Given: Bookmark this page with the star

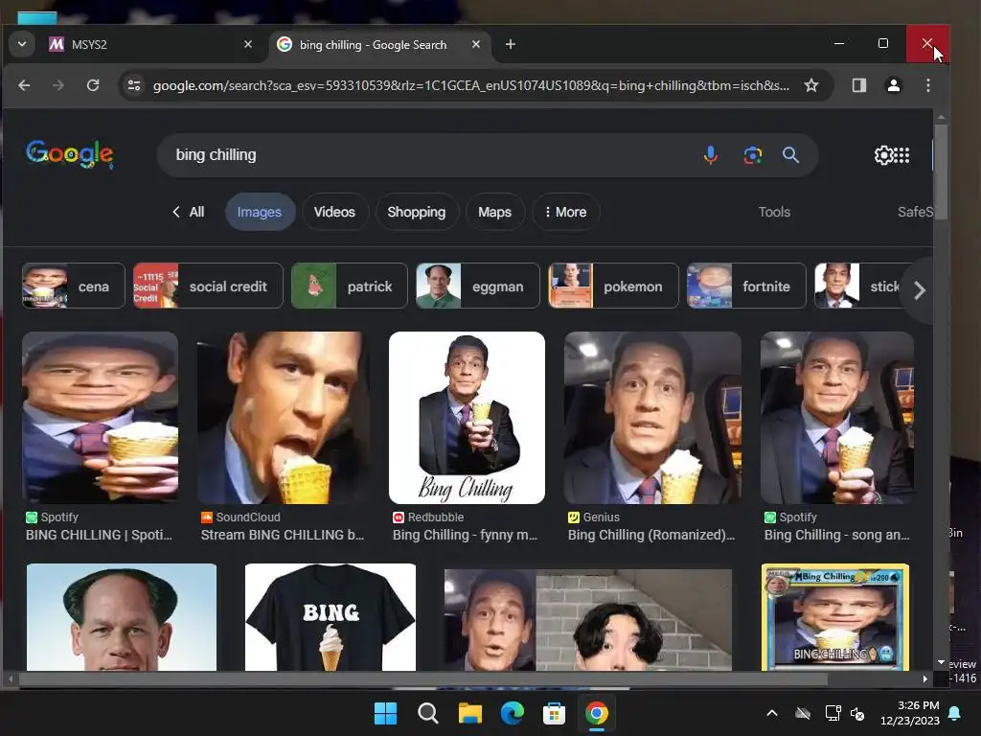Looking at the screenshot, I should (811, 85).
